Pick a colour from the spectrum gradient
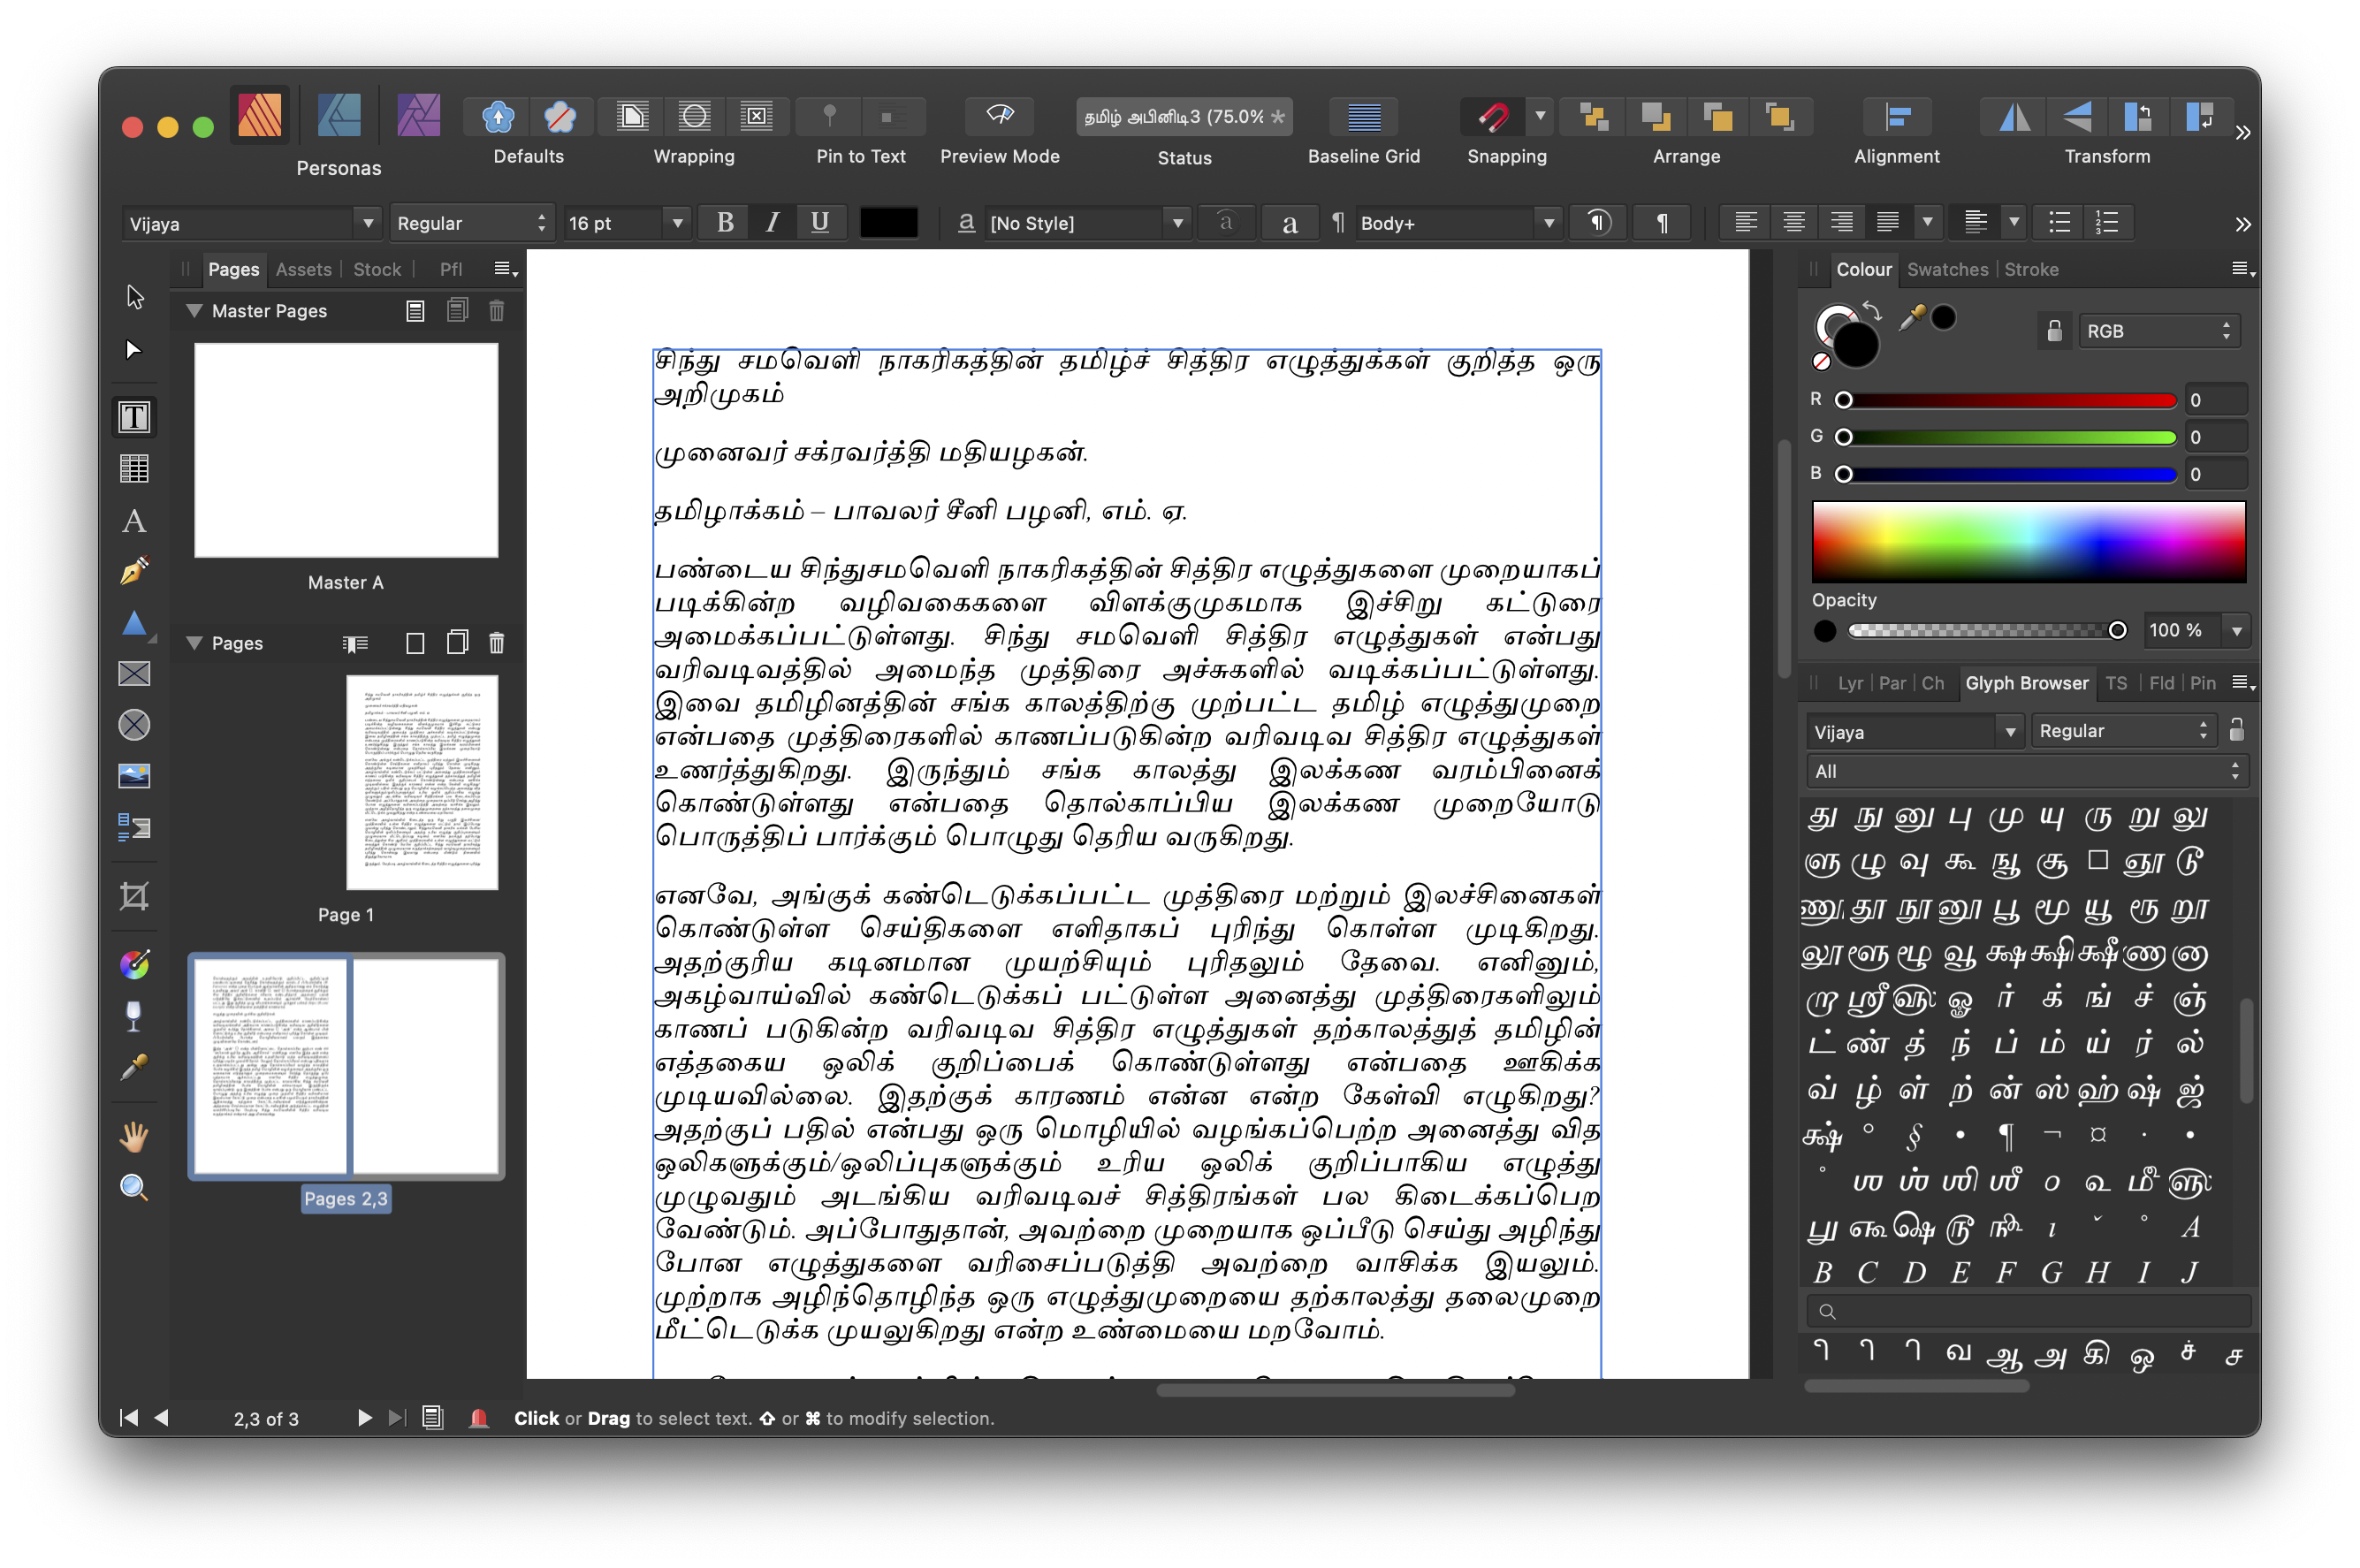This screenshot has width=2360, height=1568. (x=2028, y=541)
